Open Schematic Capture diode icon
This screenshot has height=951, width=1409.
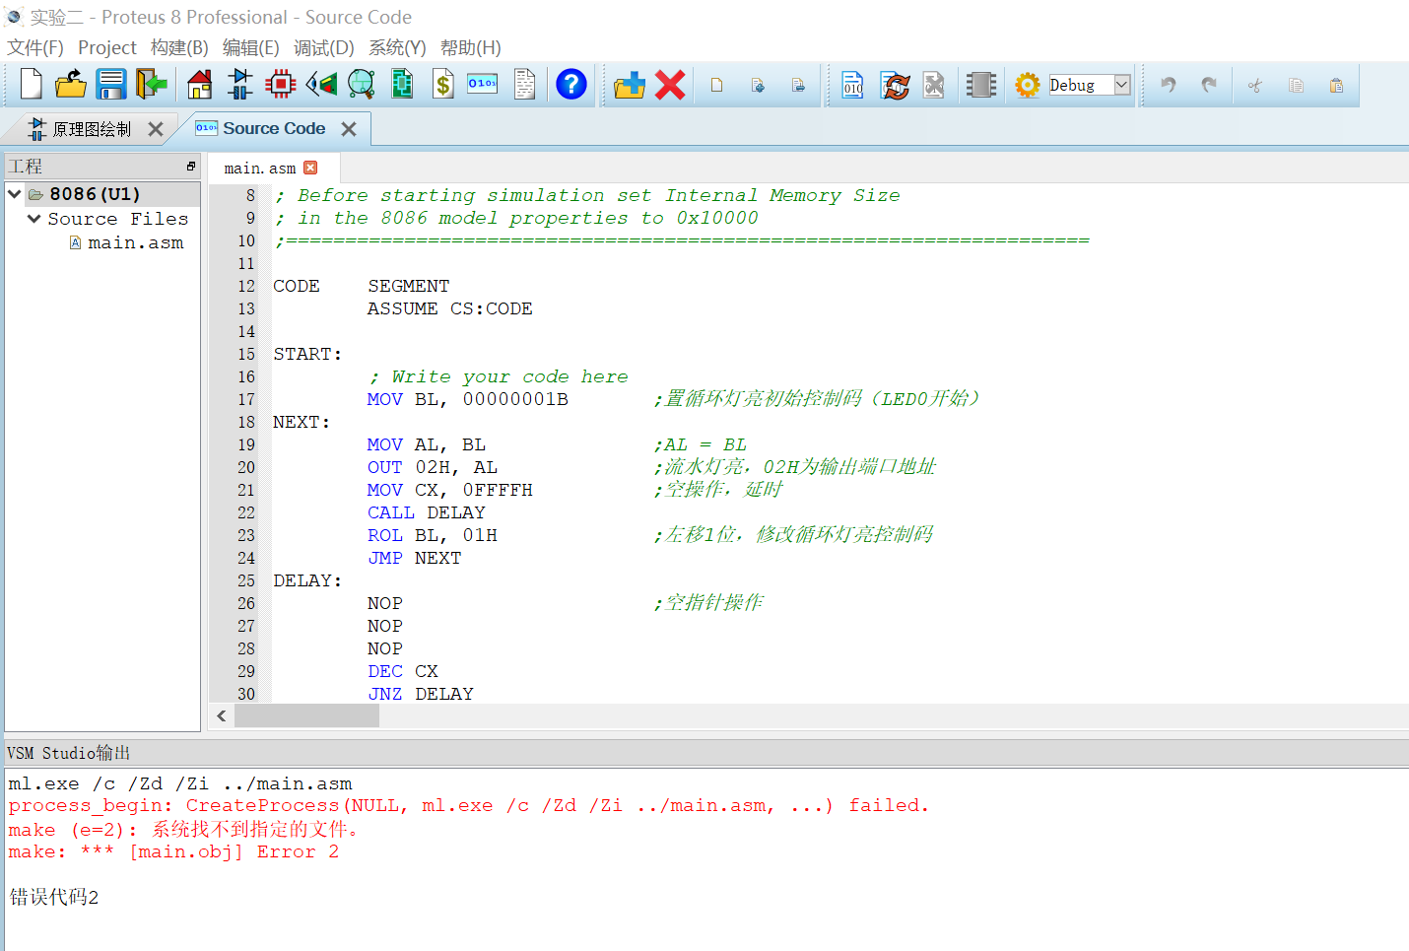pos(239,85)
